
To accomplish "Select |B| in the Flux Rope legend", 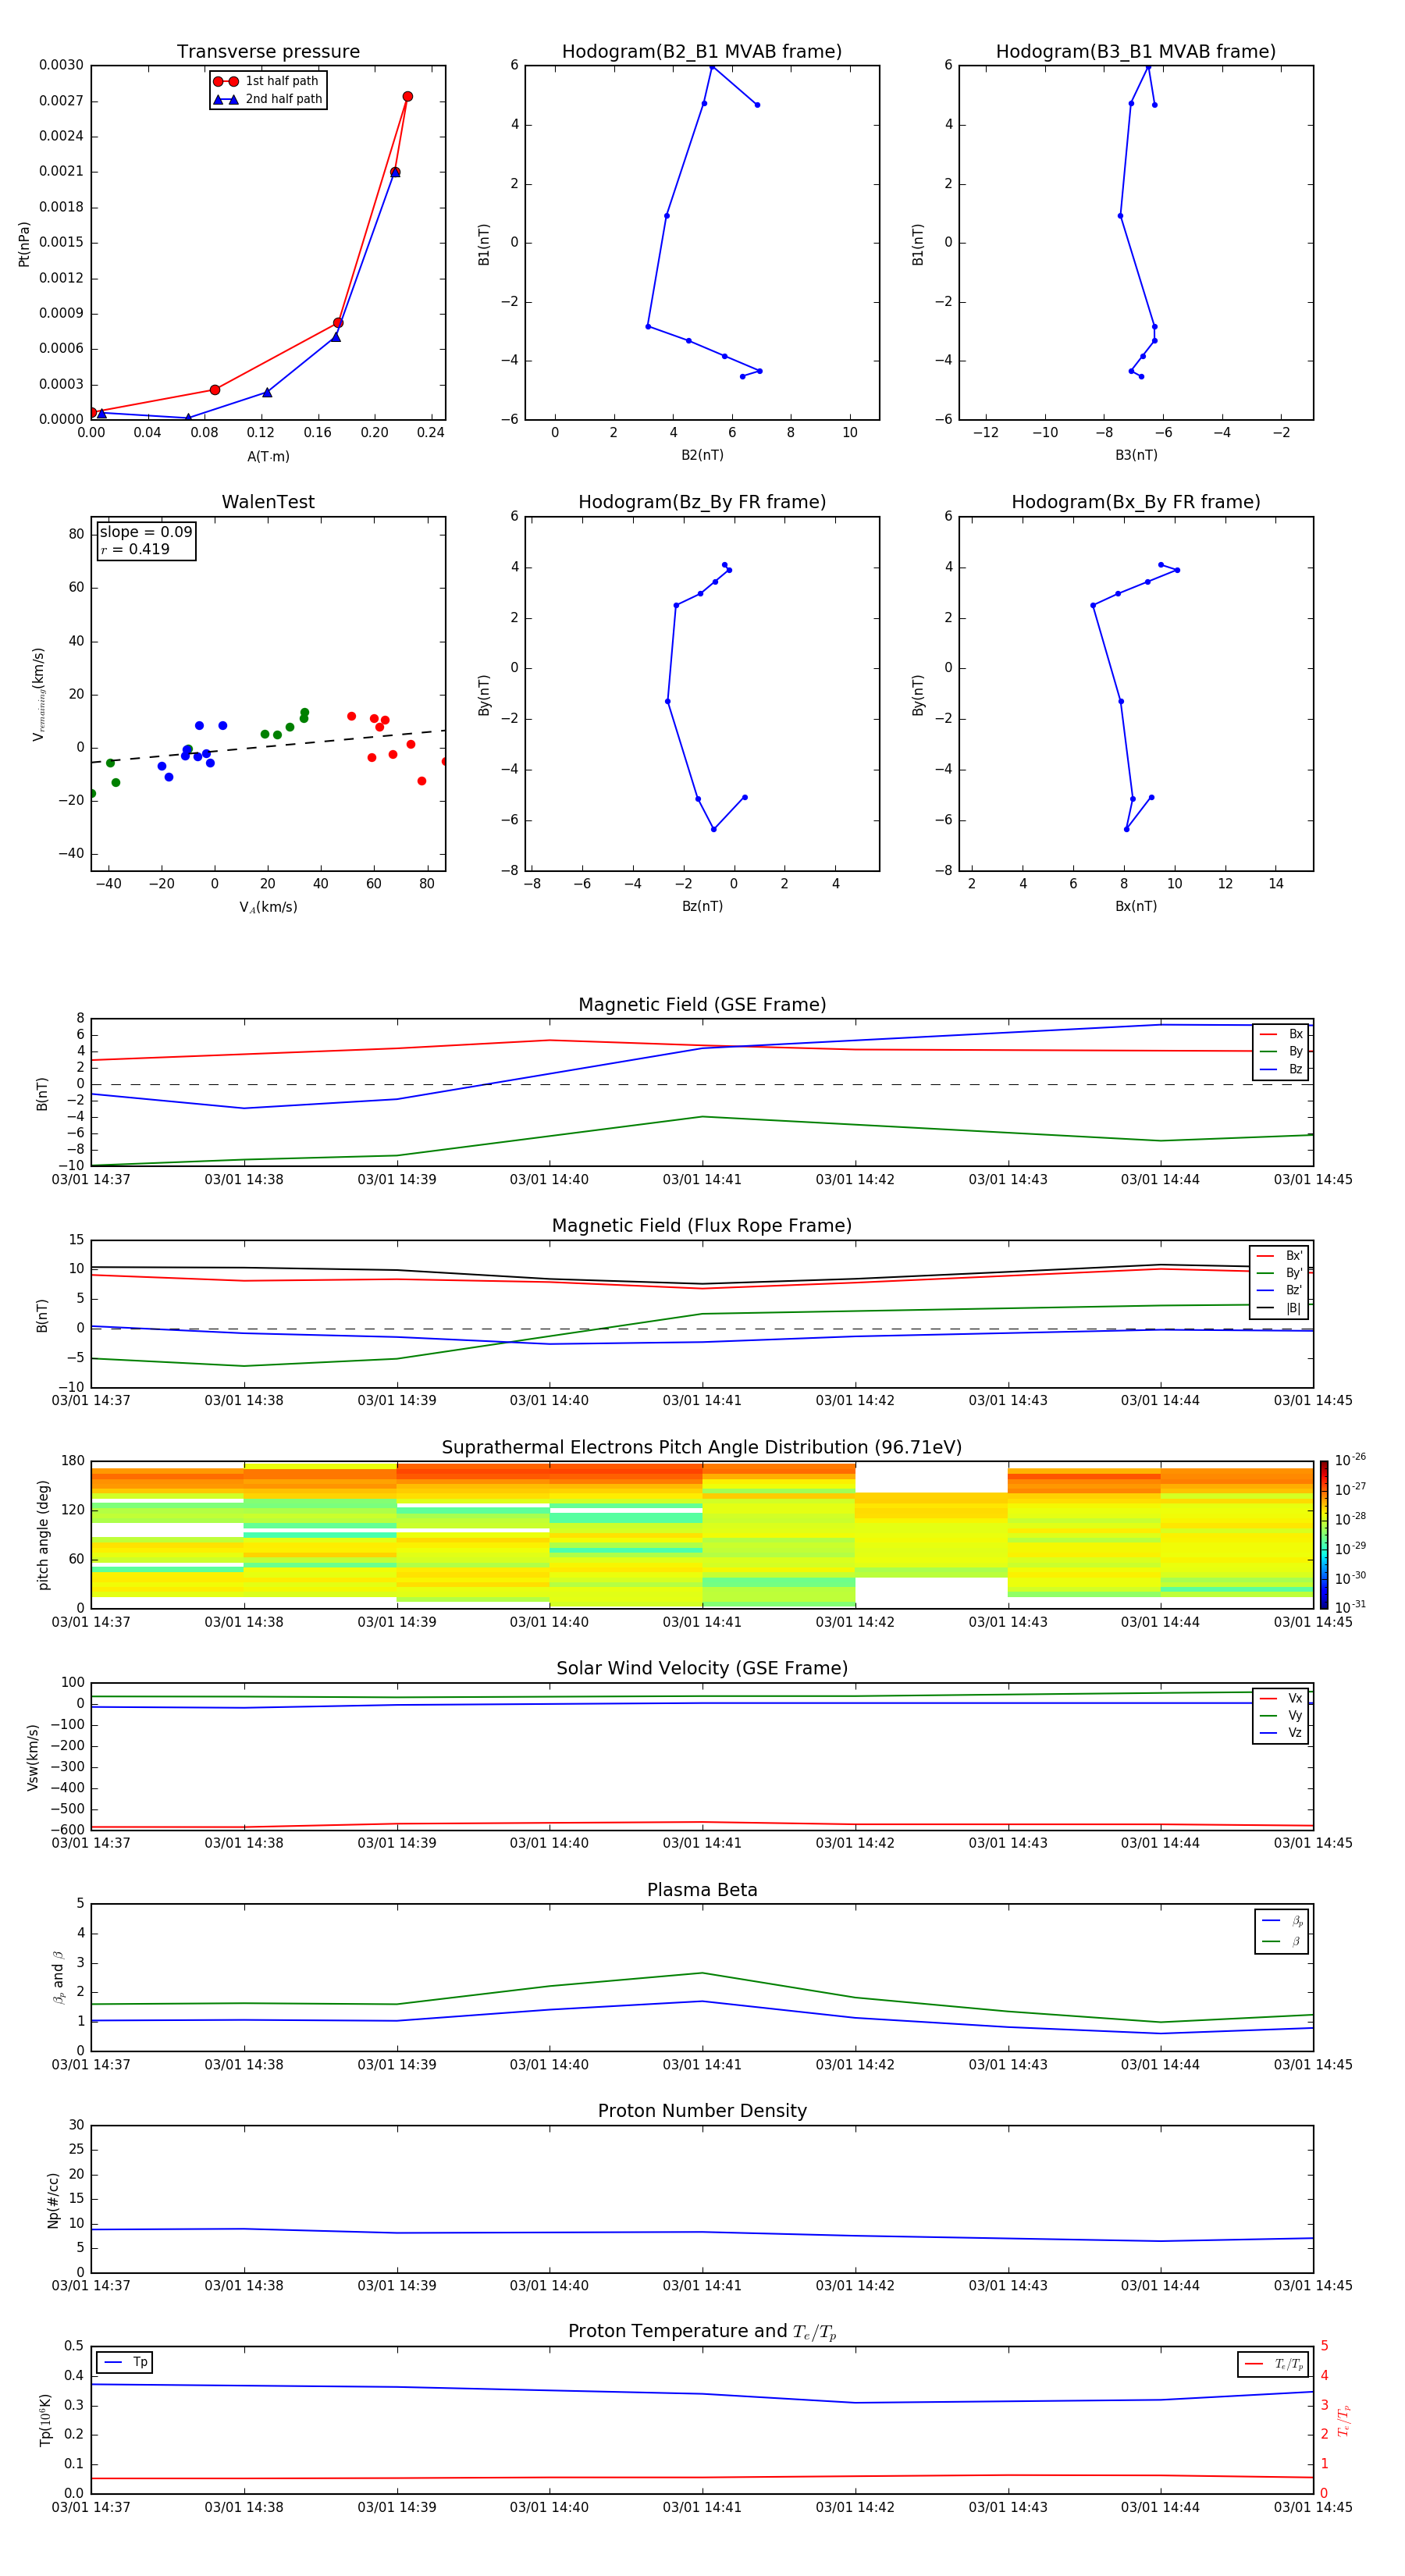I will pos(1279,1308).
